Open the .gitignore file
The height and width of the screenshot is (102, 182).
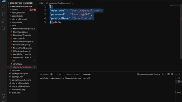[x=16, y=70]
